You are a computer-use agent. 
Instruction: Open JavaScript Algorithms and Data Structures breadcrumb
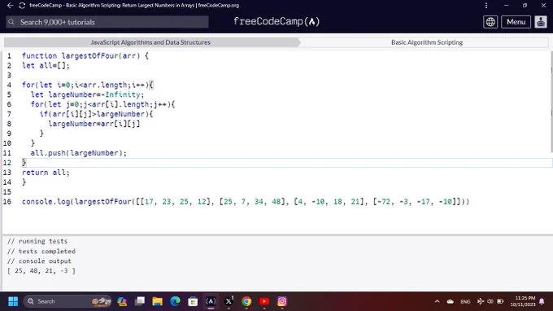coord(150,42)
